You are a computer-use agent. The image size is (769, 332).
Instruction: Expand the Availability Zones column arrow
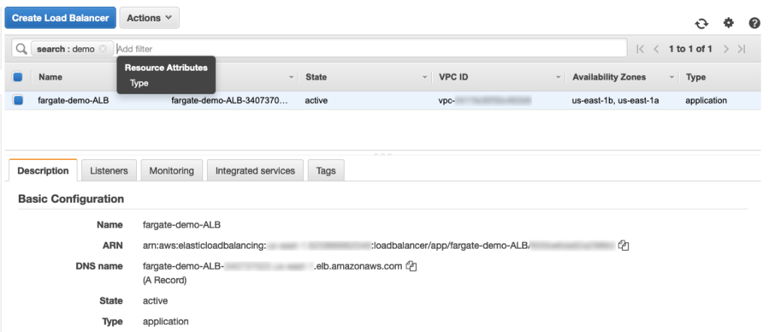click(x=672, y=77)
